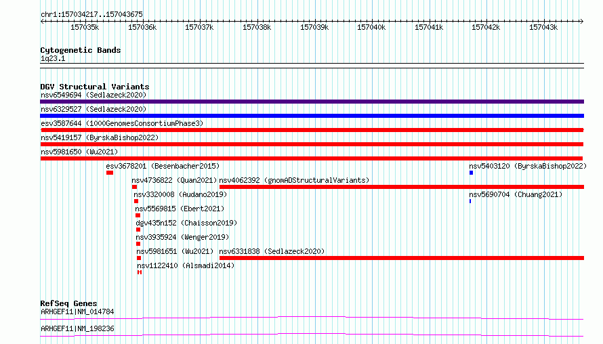This screenshot has width=603, height=344.
Task: Open nsv5419157 (ByrskaBishop2022) variant label
Action: click(100, 137)
